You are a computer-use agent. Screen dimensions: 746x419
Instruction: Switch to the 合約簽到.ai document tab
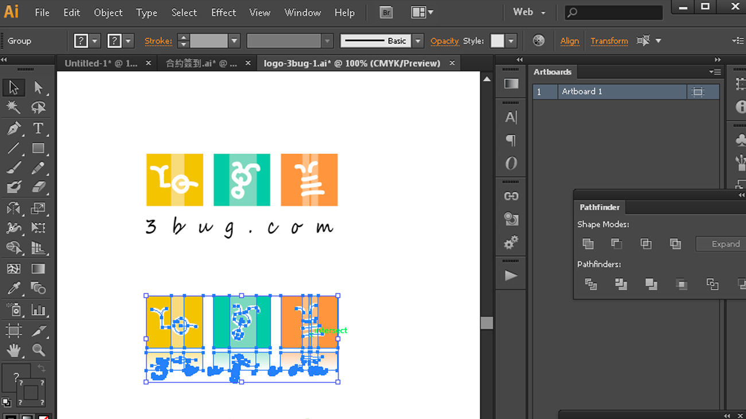[x=201, y=63]
